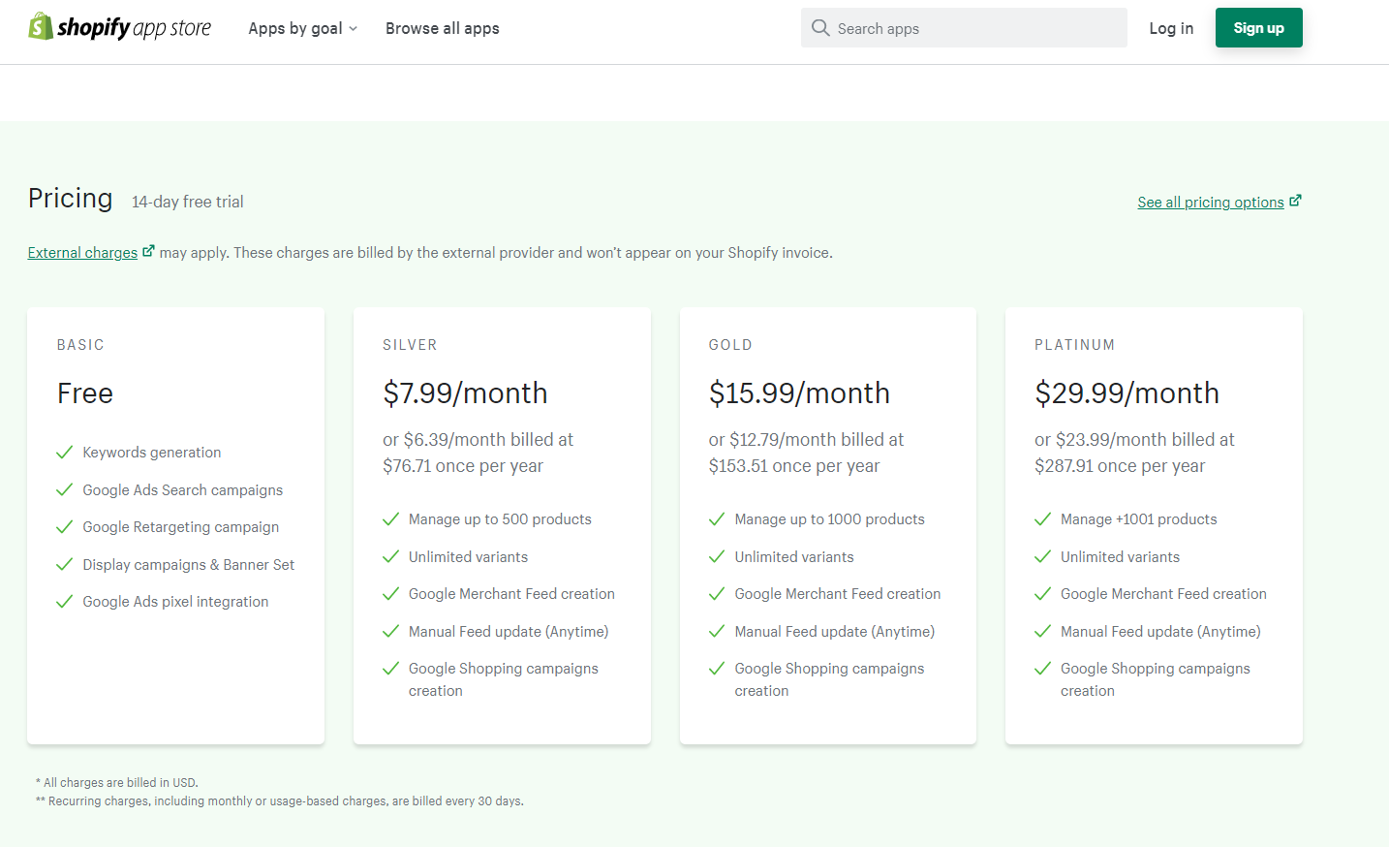The height and width of the screenshot is (847, 1389).
Task: Click the Gold plan Google Merchant Feed checkmark
Action: coord(717,594)
